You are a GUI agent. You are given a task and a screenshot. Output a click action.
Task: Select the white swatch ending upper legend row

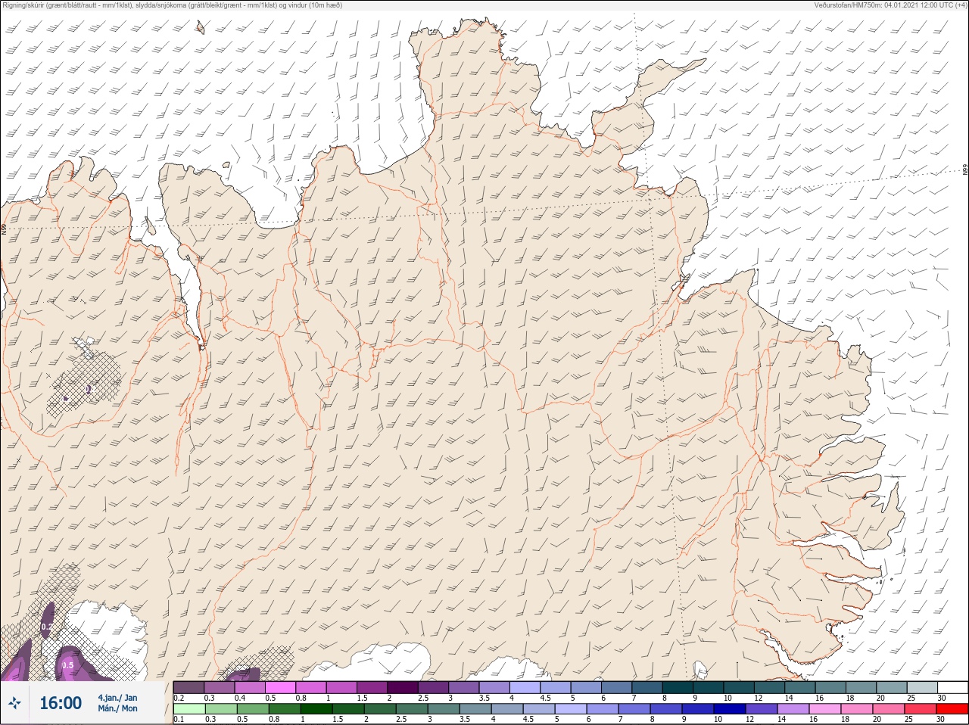pos(952,687)
